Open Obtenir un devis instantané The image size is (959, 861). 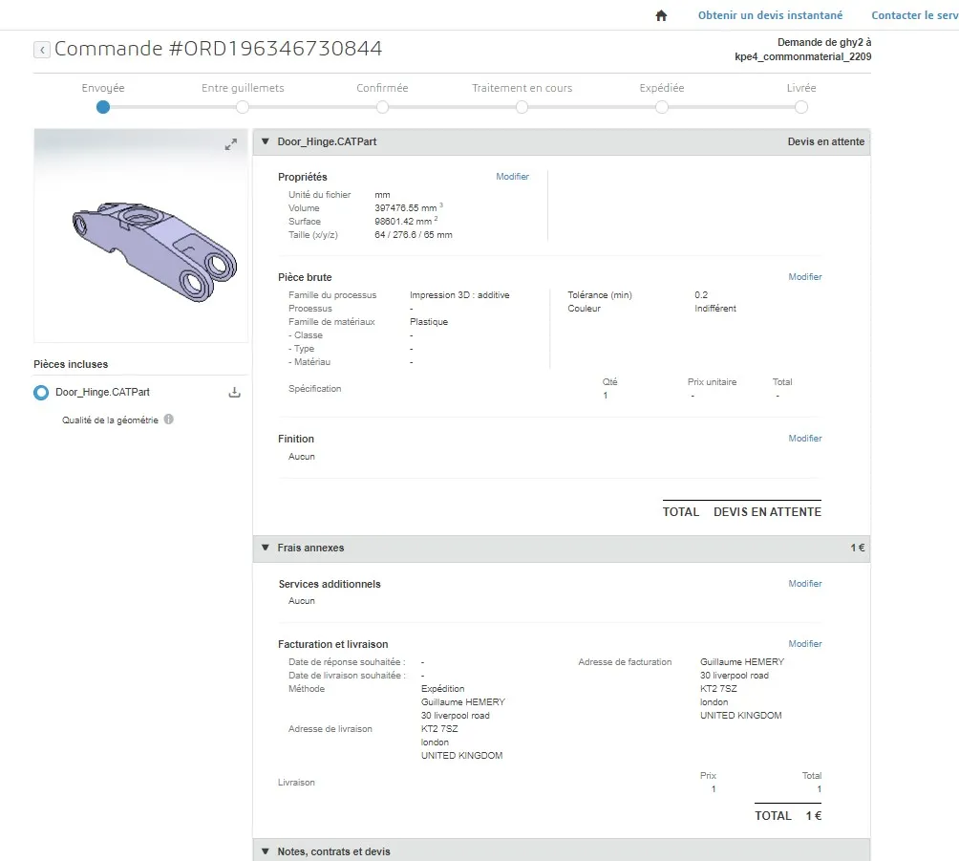coord(770,15)
